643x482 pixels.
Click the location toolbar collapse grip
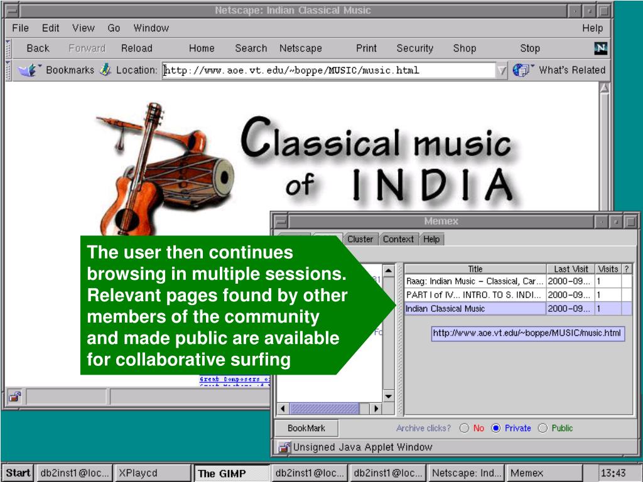pyautogui.click(x=8, y=70)
